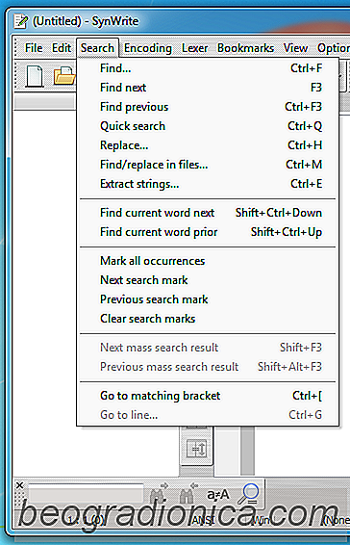Click the Open folder toolbar icon

pos(64,75)
